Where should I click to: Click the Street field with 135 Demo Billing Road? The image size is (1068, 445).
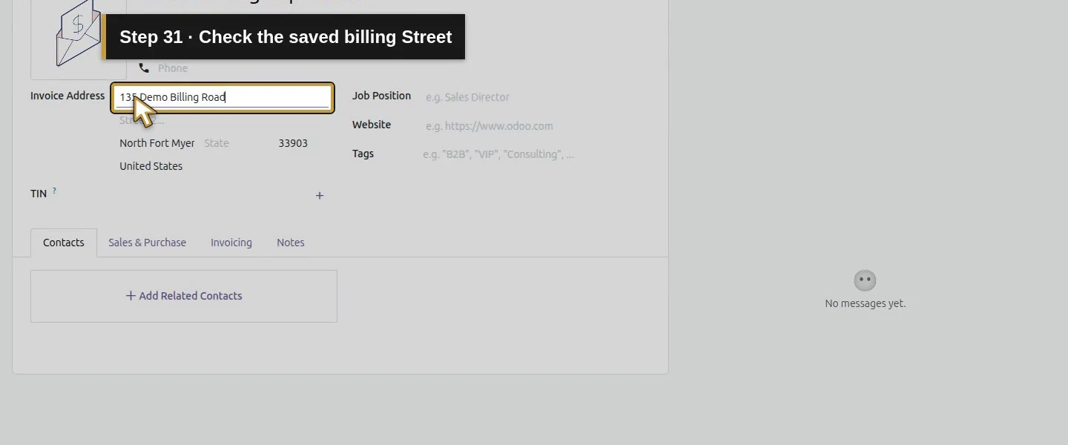(x=222, y=97)
